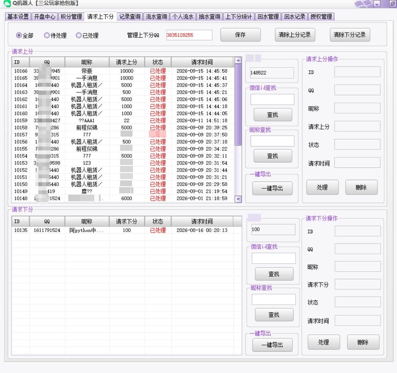Click 已处理 status in row 10135

pyautogui.click(x=158, y=230)
